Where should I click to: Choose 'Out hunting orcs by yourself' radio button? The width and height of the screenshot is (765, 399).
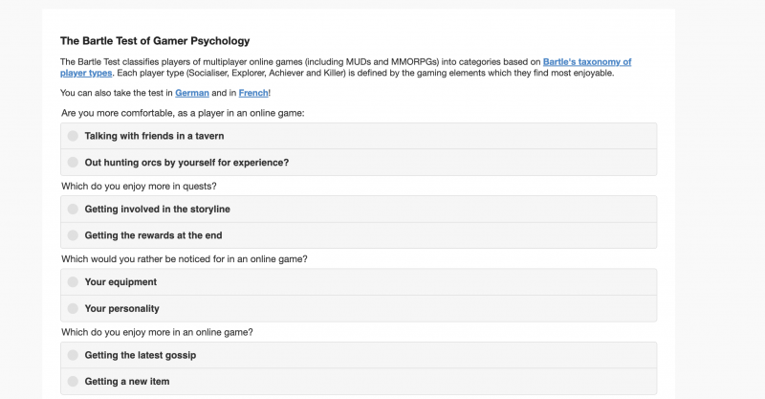tap(73, 163)
